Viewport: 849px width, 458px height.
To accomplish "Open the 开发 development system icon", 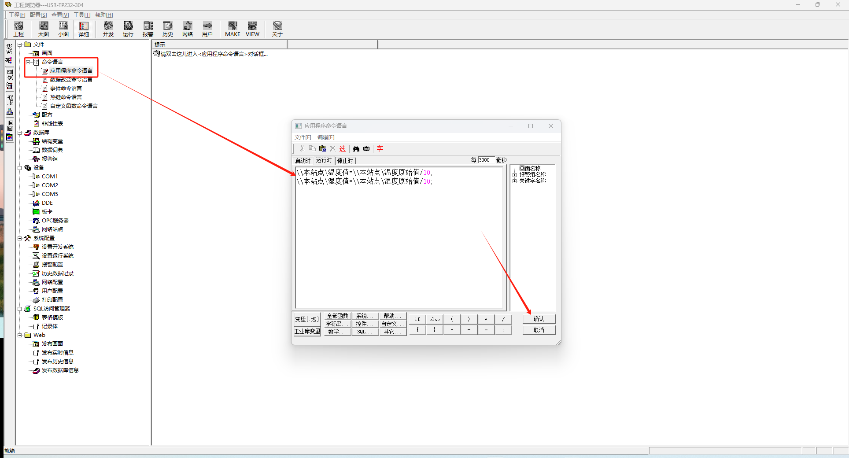I will 108,29.
